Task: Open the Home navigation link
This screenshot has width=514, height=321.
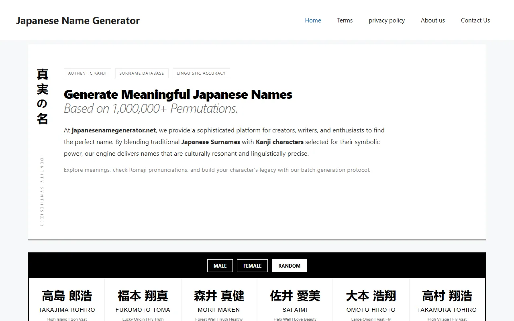Action: point(313,20)
